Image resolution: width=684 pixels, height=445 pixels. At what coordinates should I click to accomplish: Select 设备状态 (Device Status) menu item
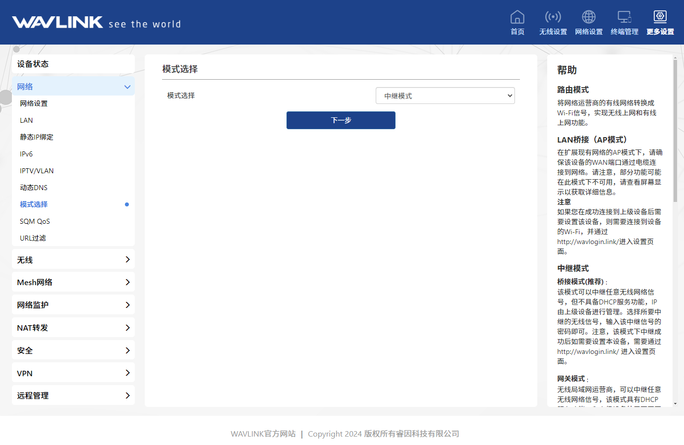pos(73,64)
